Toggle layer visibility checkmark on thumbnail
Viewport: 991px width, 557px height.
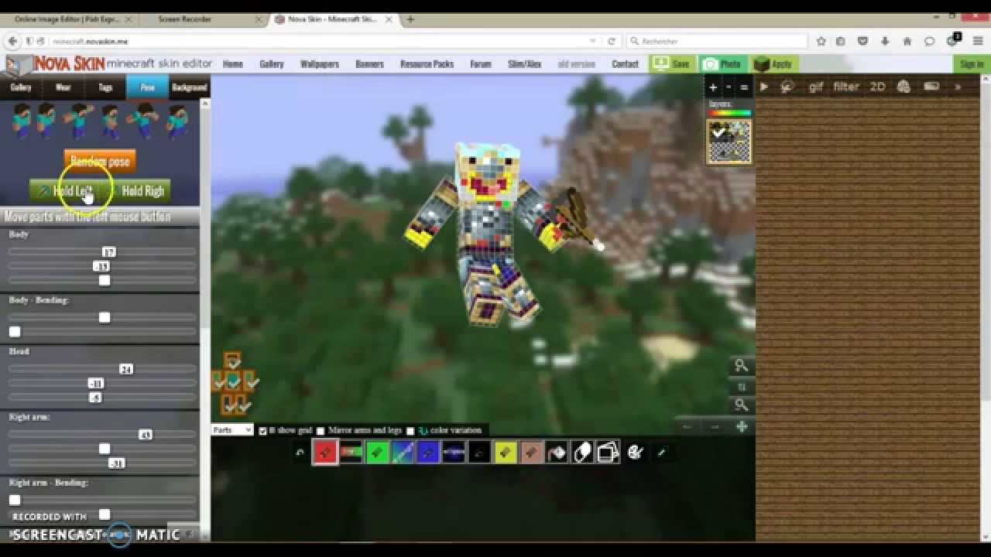(x=719, y=133)
